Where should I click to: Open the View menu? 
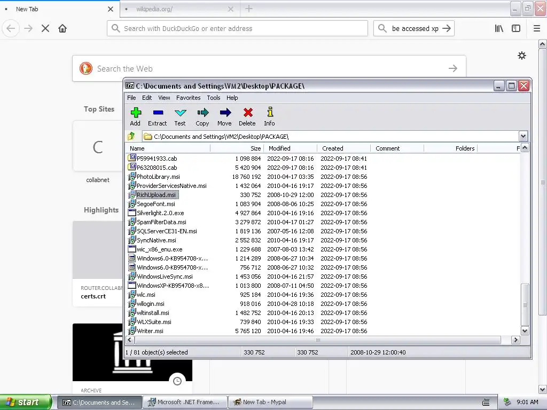(164, 98)
